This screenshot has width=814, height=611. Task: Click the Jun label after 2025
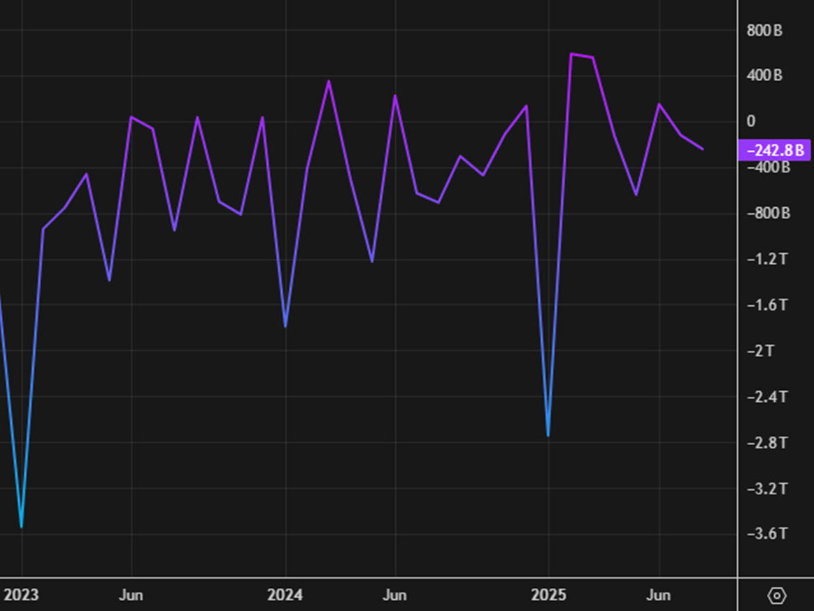tap(658, 596)
